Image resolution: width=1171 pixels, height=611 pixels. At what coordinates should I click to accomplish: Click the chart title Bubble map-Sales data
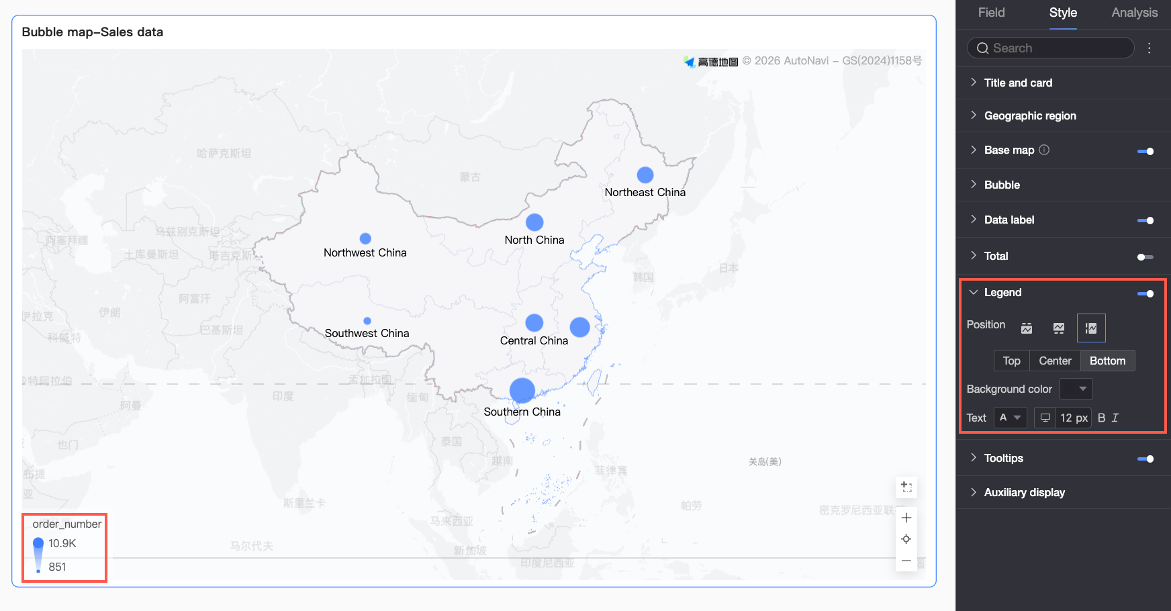[93, 32]
